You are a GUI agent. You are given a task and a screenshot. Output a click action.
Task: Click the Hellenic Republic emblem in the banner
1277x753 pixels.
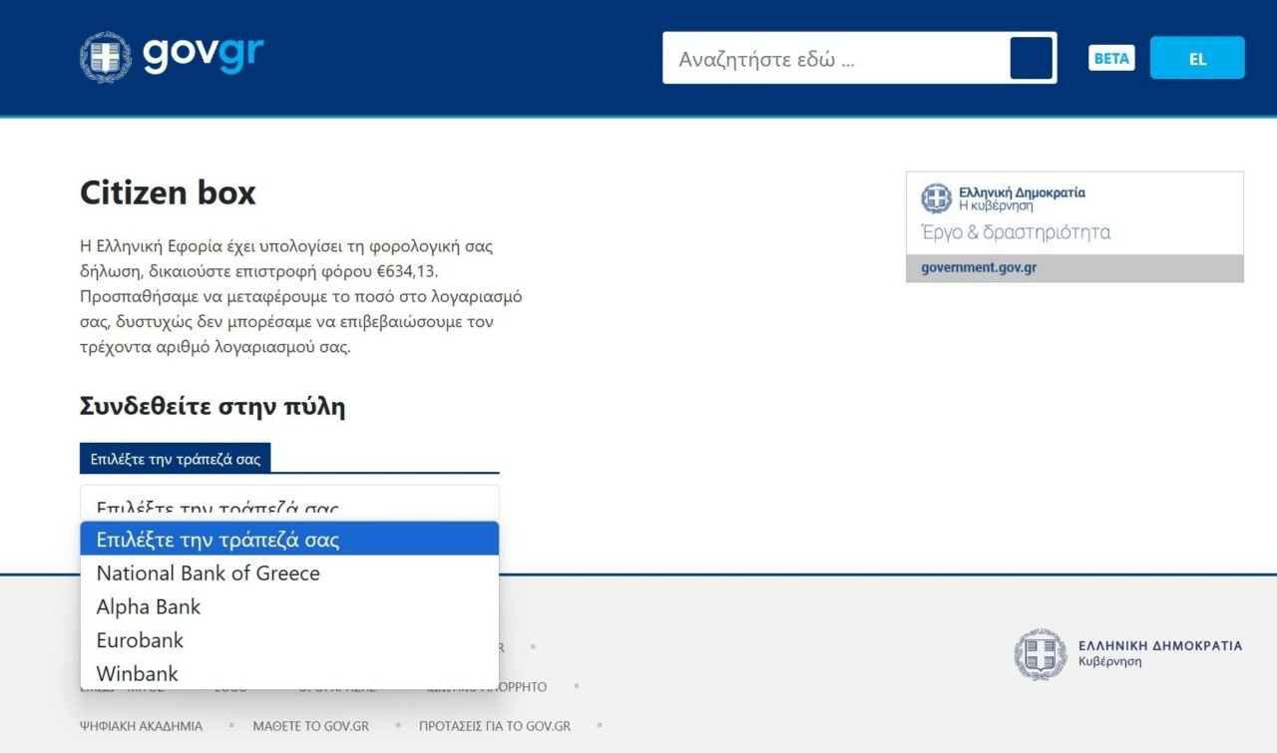[936, 198]
